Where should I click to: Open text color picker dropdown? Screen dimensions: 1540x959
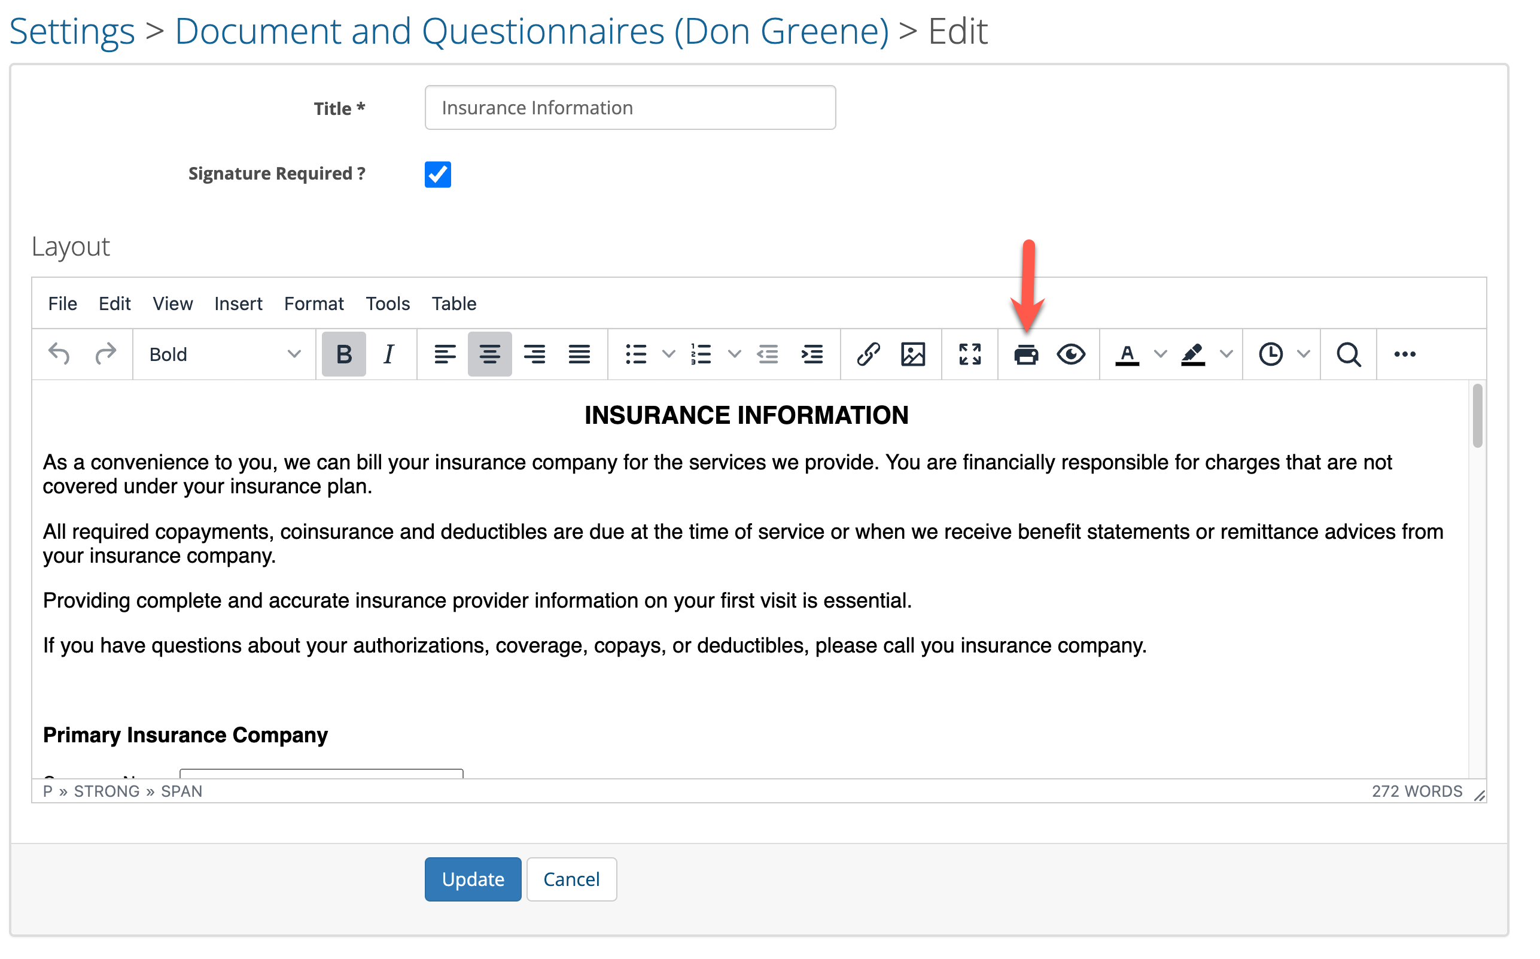(x=1159, y=354)
